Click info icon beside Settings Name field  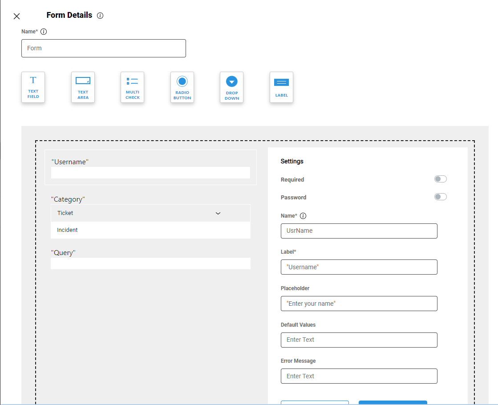pyautogui.click(x=303, y=216)
